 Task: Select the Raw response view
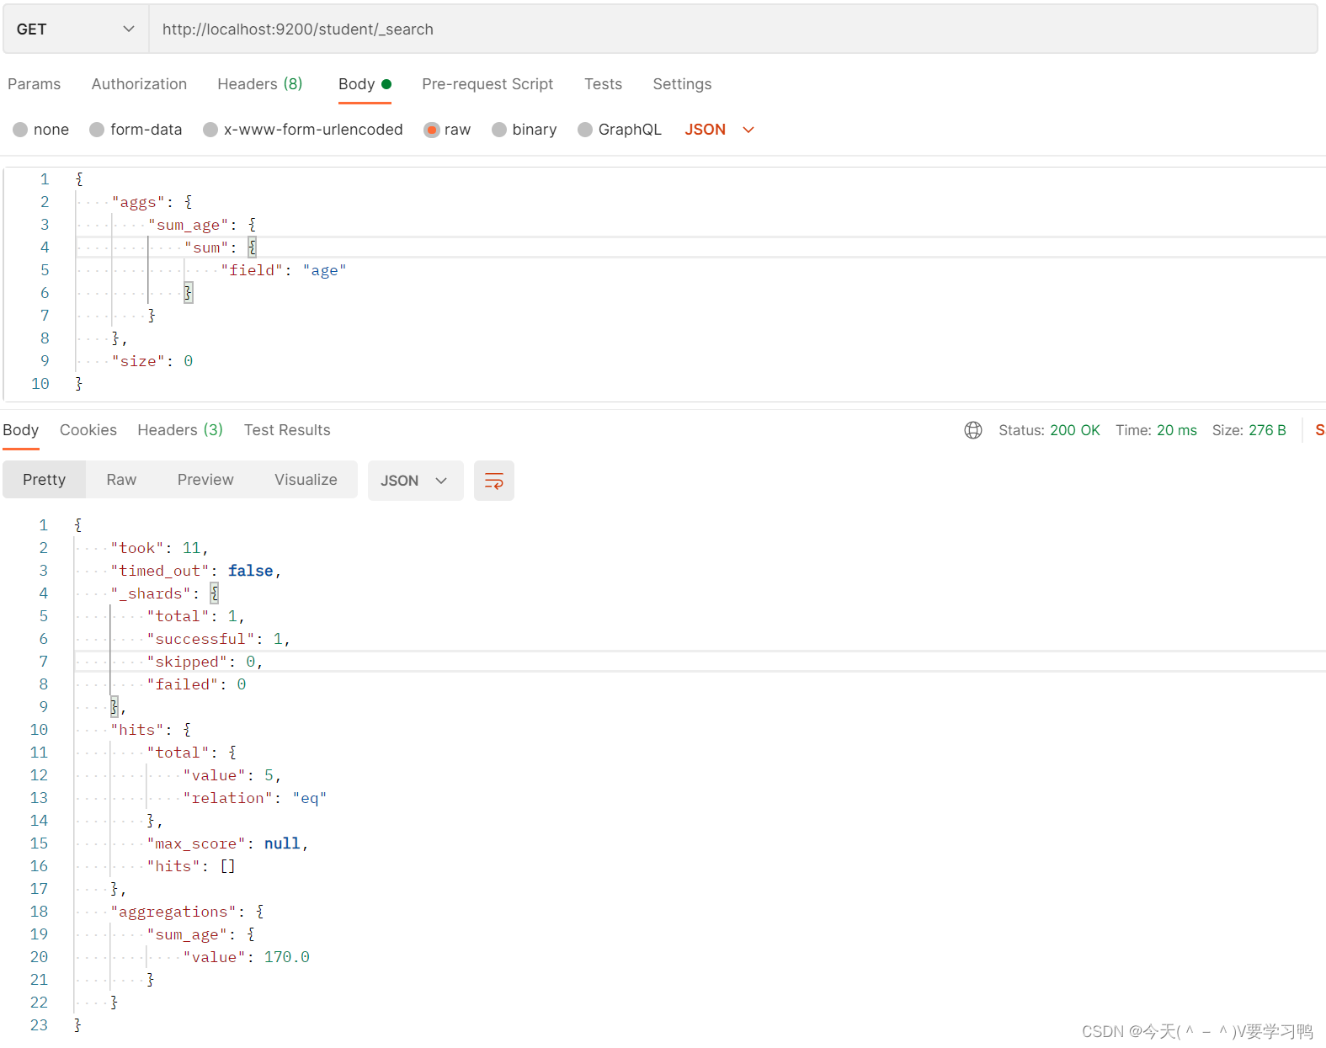click(121, 480)
